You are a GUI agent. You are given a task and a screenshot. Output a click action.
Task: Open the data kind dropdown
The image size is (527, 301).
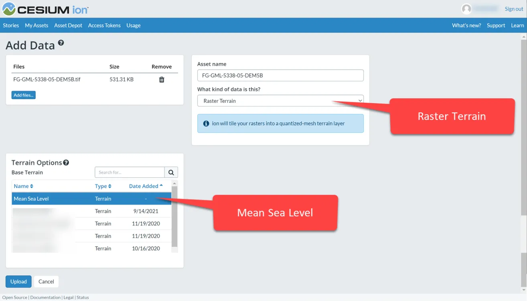tap(280, 101)
